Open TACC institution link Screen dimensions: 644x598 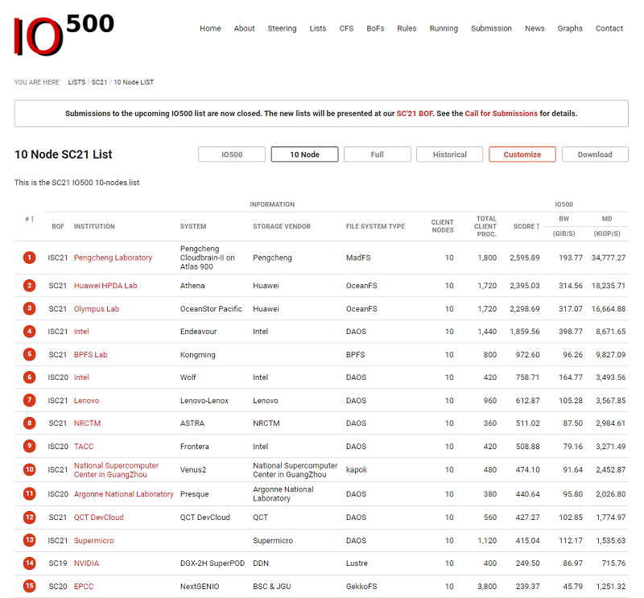[84, 446]
